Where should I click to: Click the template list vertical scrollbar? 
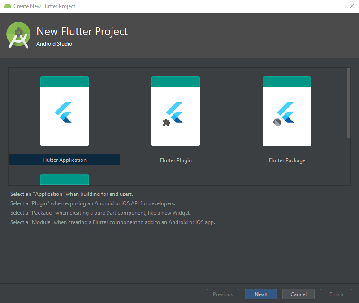tap(349, 103)
